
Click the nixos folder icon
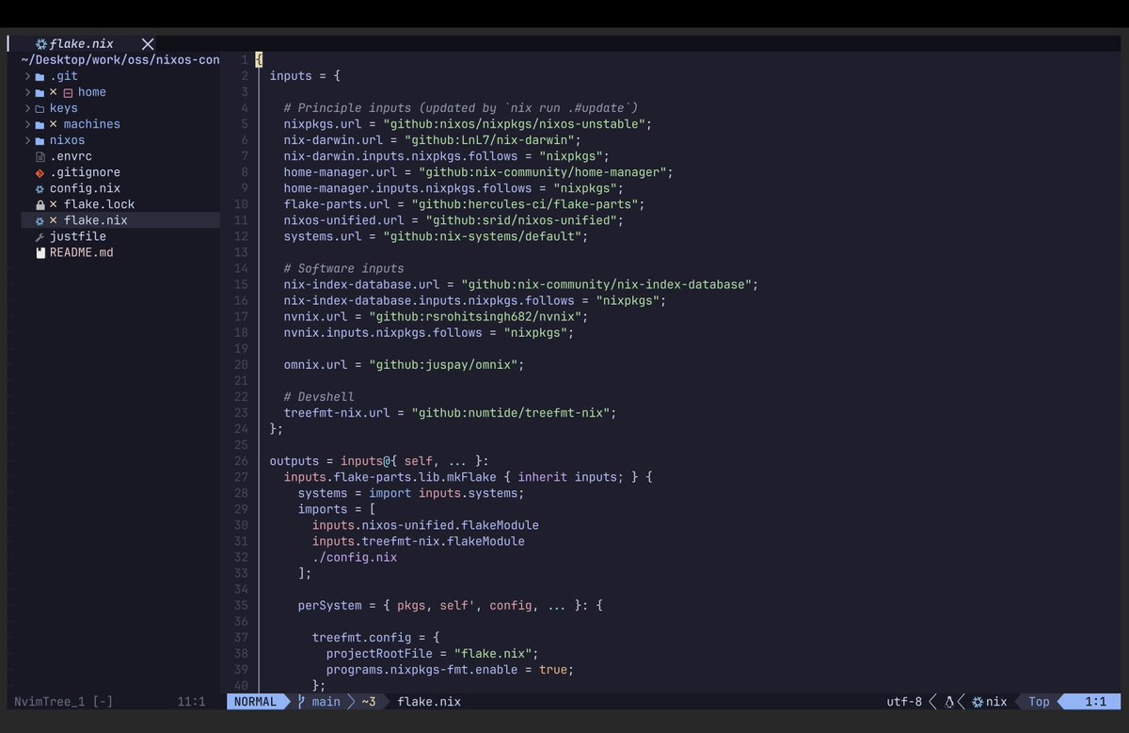click(x=40, y=140)
